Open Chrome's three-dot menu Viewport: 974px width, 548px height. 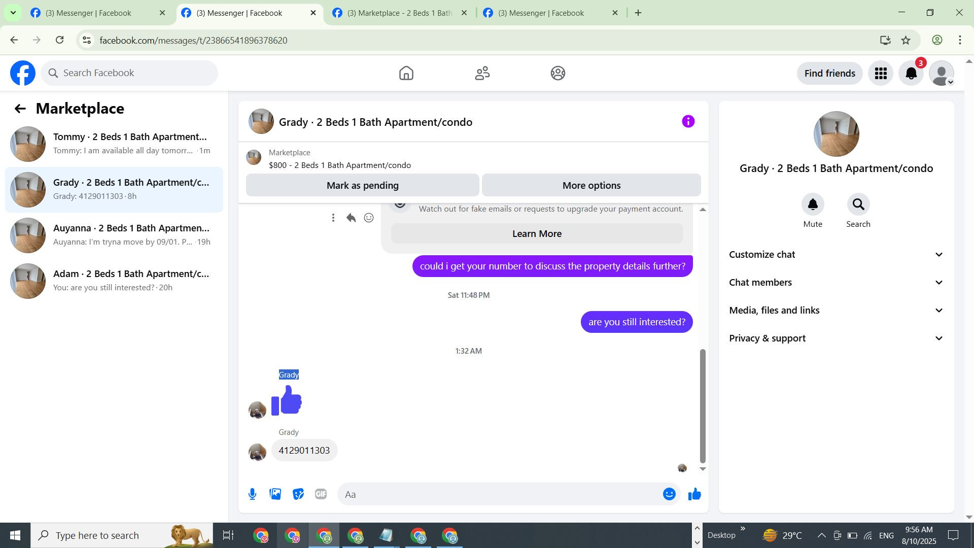(960, 40)
